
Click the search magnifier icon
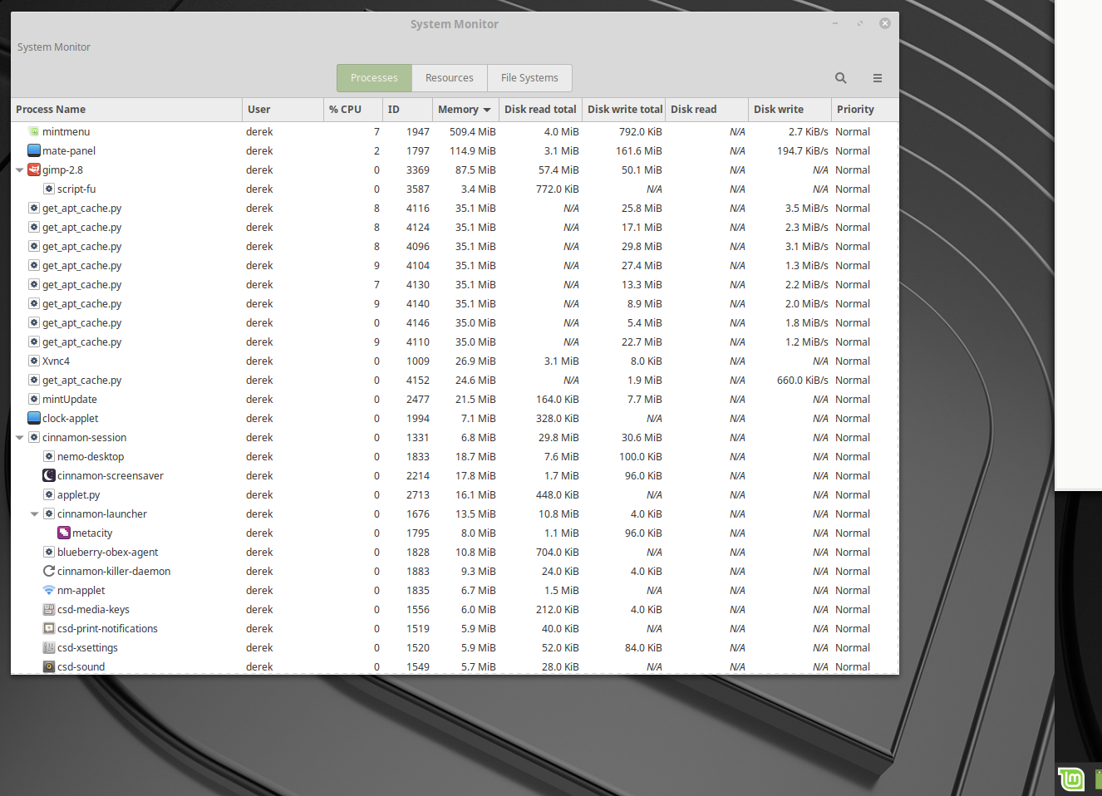(840, 78)
